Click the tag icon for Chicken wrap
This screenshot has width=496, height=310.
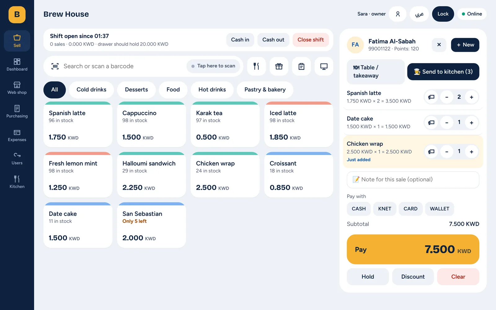tap(431, 152)
